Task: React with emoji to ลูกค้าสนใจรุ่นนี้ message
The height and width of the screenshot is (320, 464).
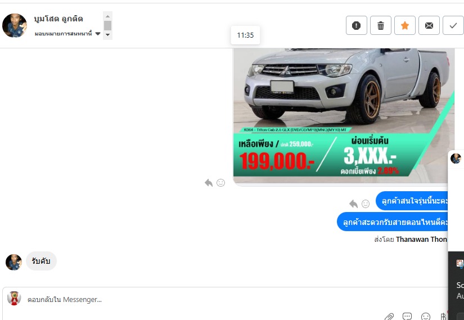Action: click(x=366, y=204)
